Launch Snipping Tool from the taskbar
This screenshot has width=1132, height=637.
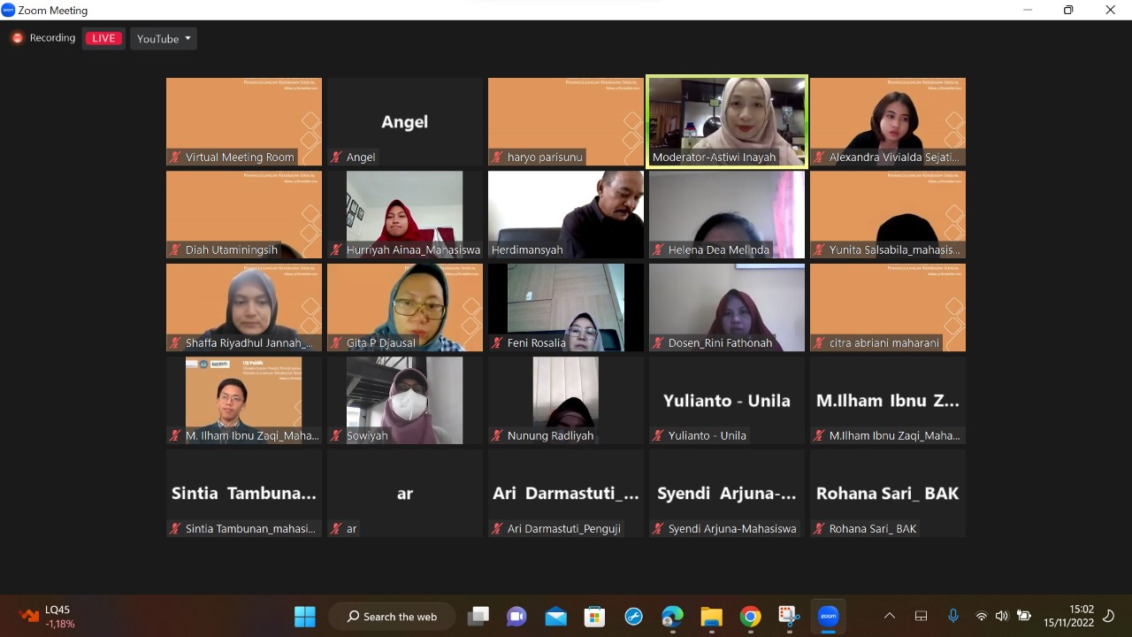[x=789, y=617]
